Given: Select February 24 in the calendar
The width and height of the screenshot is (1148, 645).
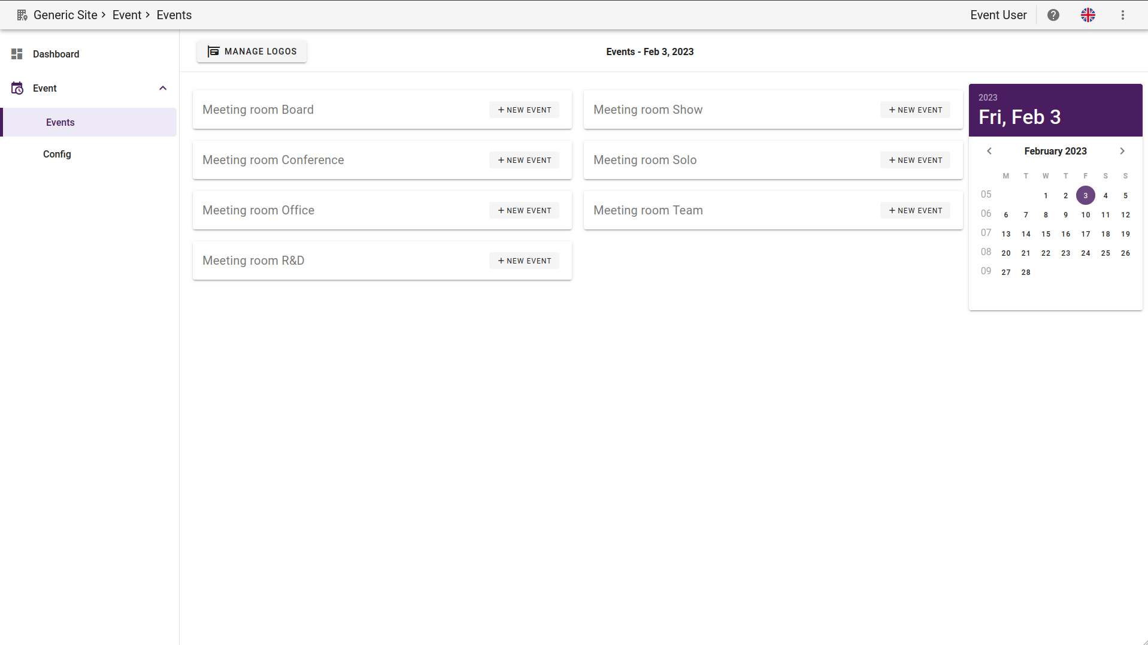Looking at the screenshot, I should pyautogui.click(x=1085, y=253).
